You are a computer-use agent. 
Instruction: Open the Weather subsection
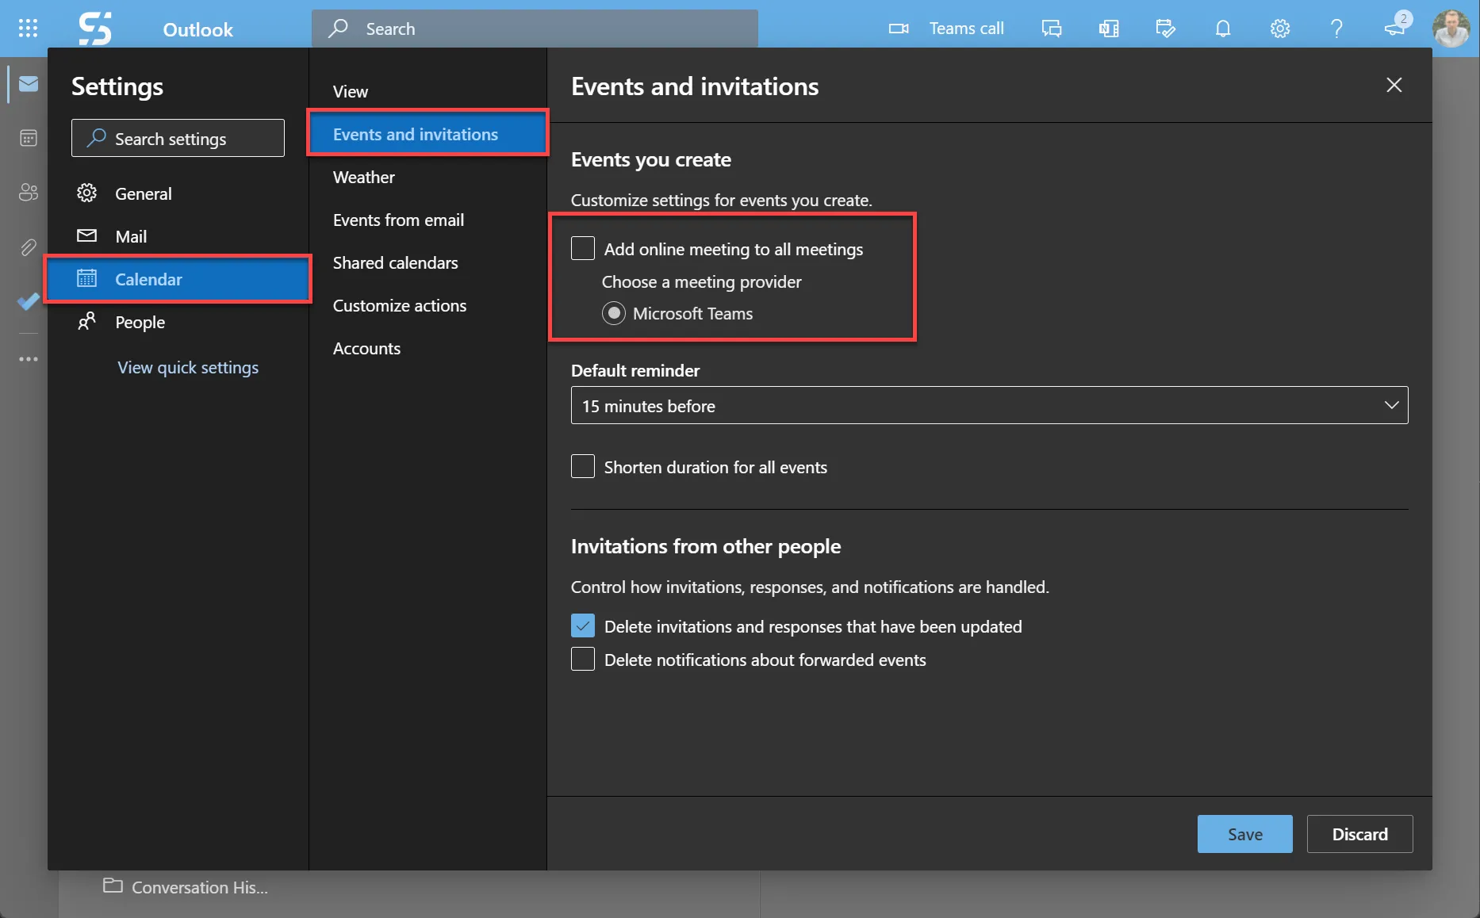pyautogui.click(x=428, y=177)
